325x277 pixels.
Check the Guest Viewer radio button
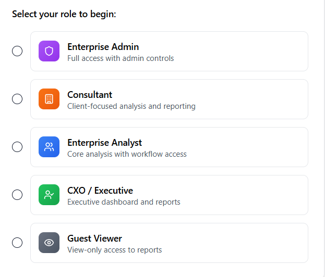[17, 243]
